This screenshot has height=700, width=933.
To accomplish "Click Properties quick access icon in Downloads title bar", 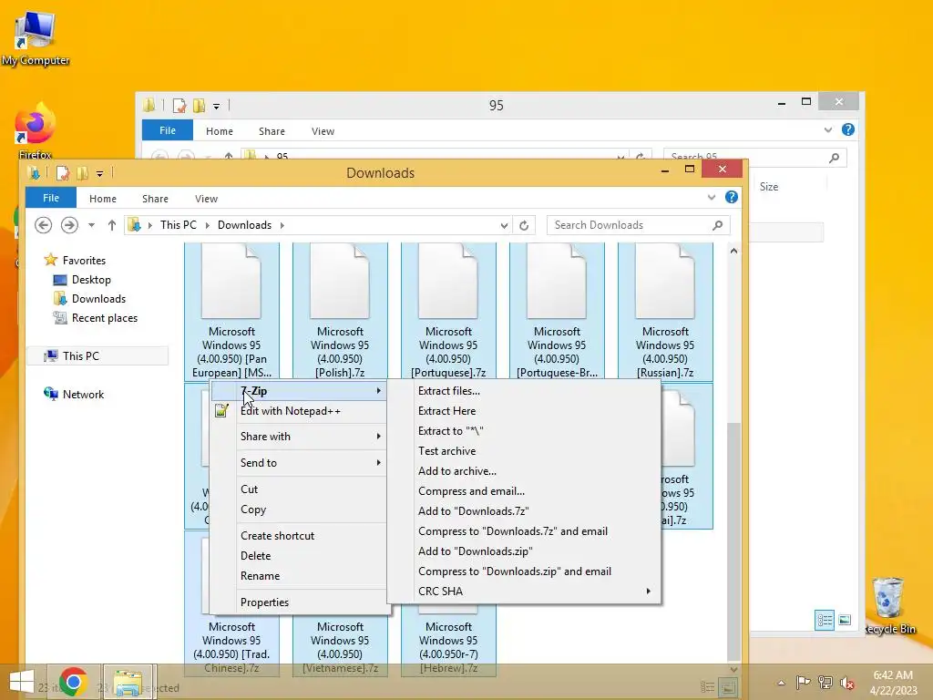I will [63, 173].
